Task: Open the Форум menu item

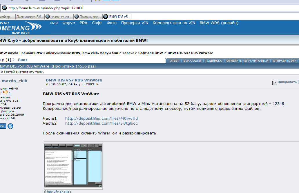Action: pos(69,23)
